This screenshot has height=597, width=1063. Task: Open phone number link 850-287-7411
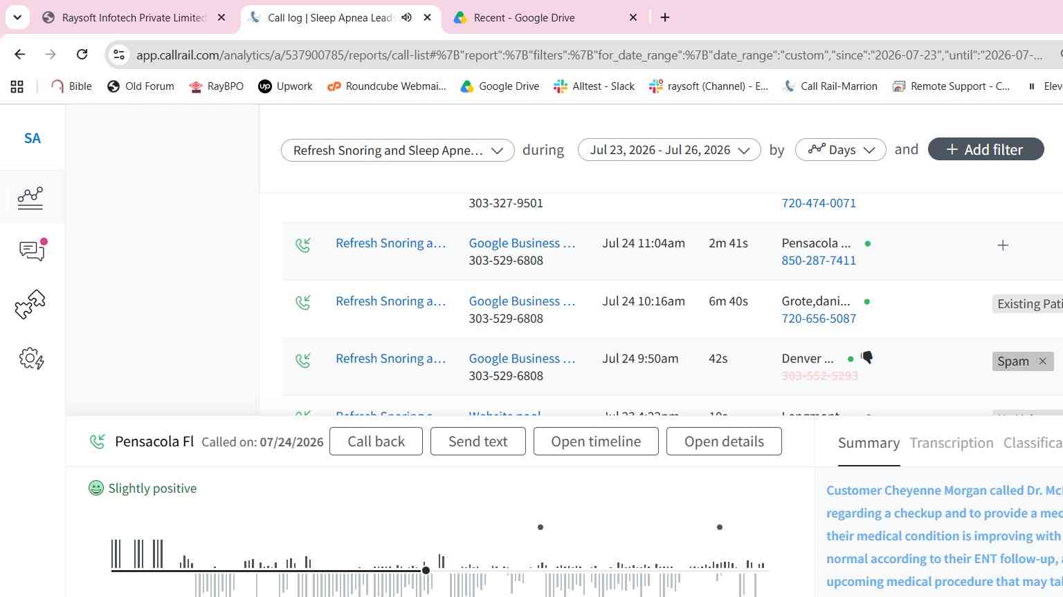[819, 260]
